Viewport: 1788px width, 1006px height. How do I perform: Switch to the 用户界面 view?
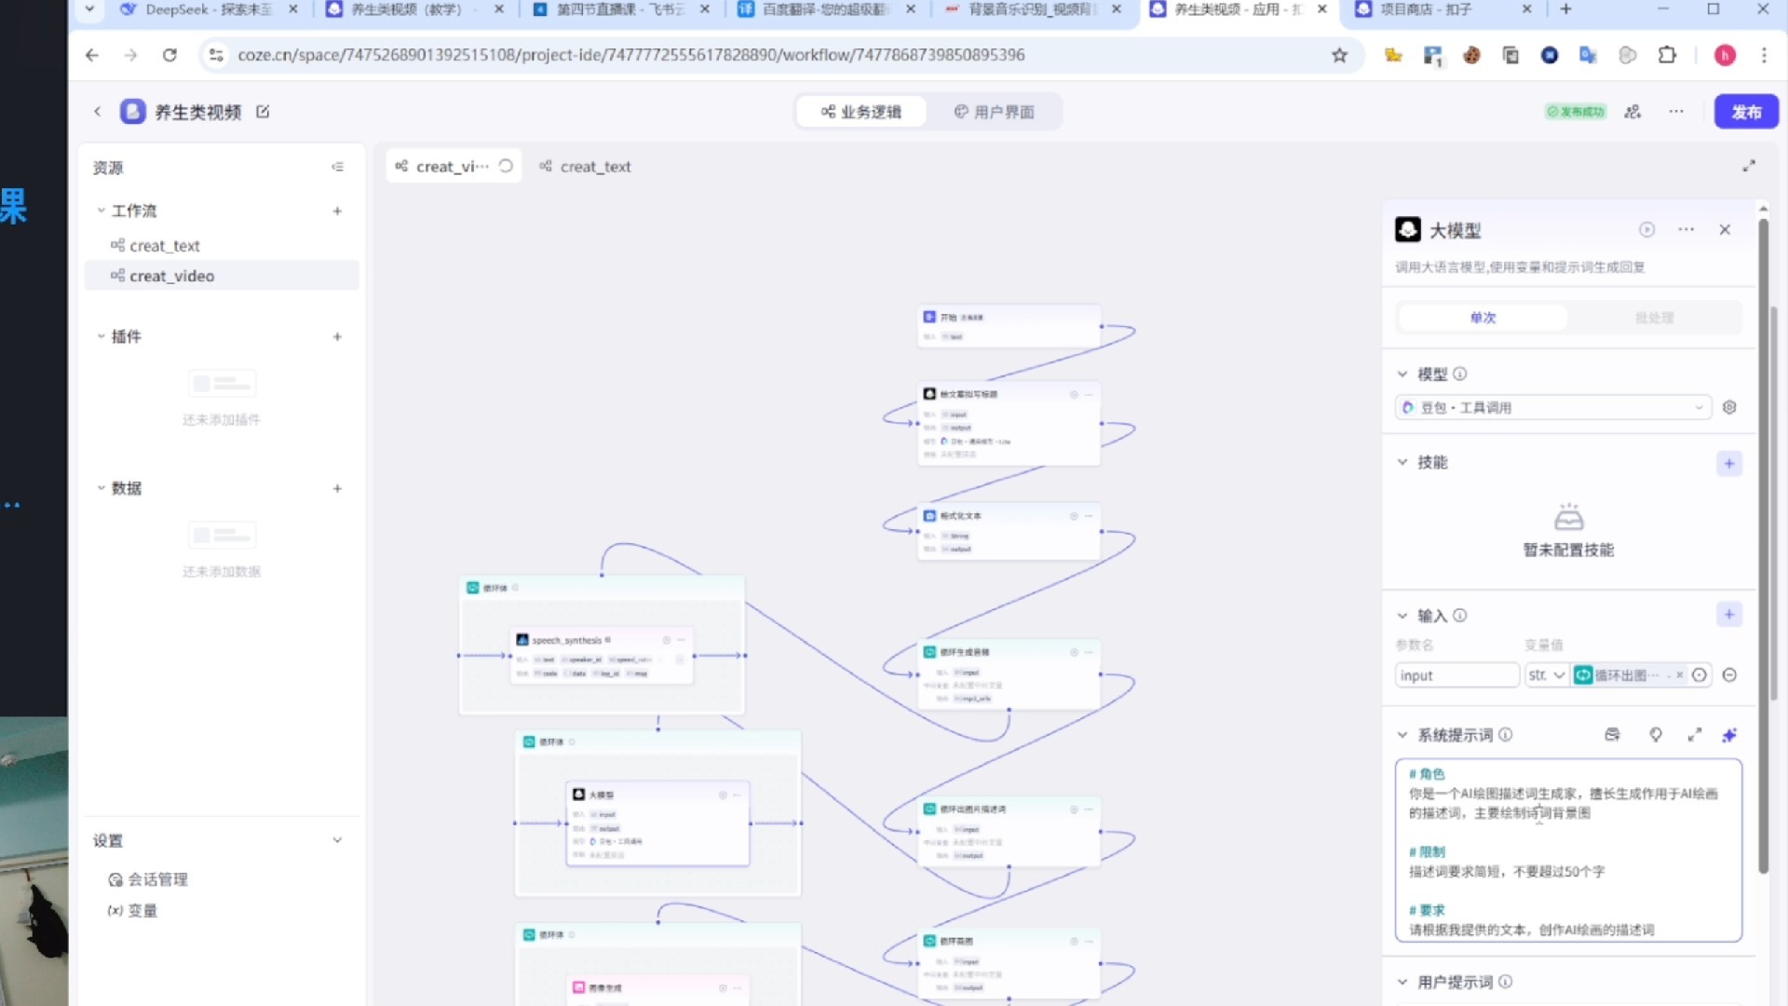pyautogui.click(x=995, y=111)
